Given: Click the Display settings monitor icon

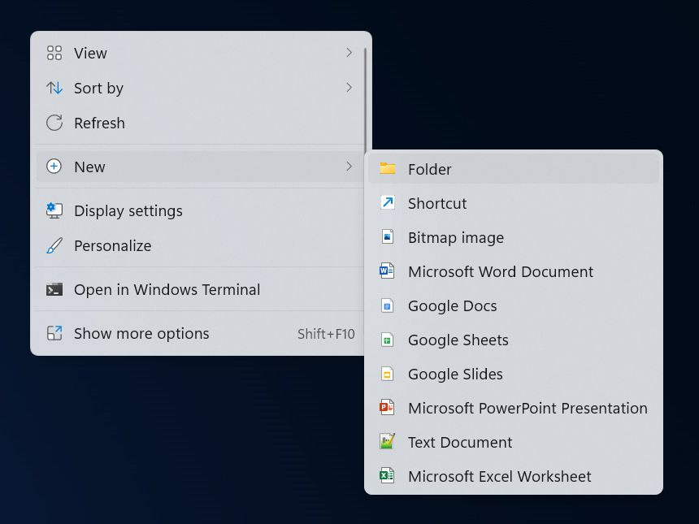Looking at the screenshot, I should [54, 210].
